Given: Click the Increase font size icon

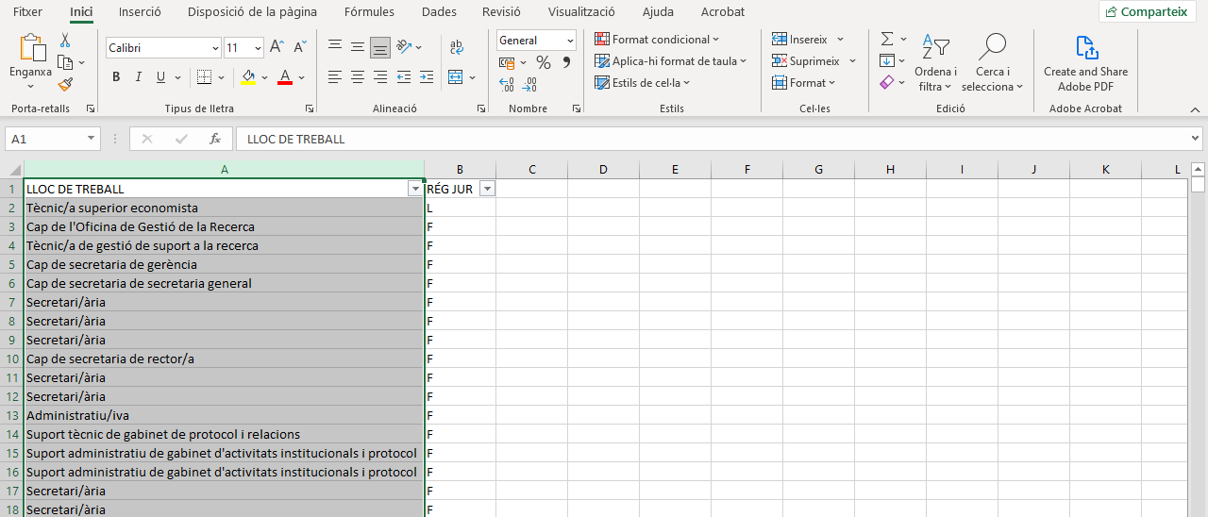Looking at the screenshot, I should pos(277,47).
